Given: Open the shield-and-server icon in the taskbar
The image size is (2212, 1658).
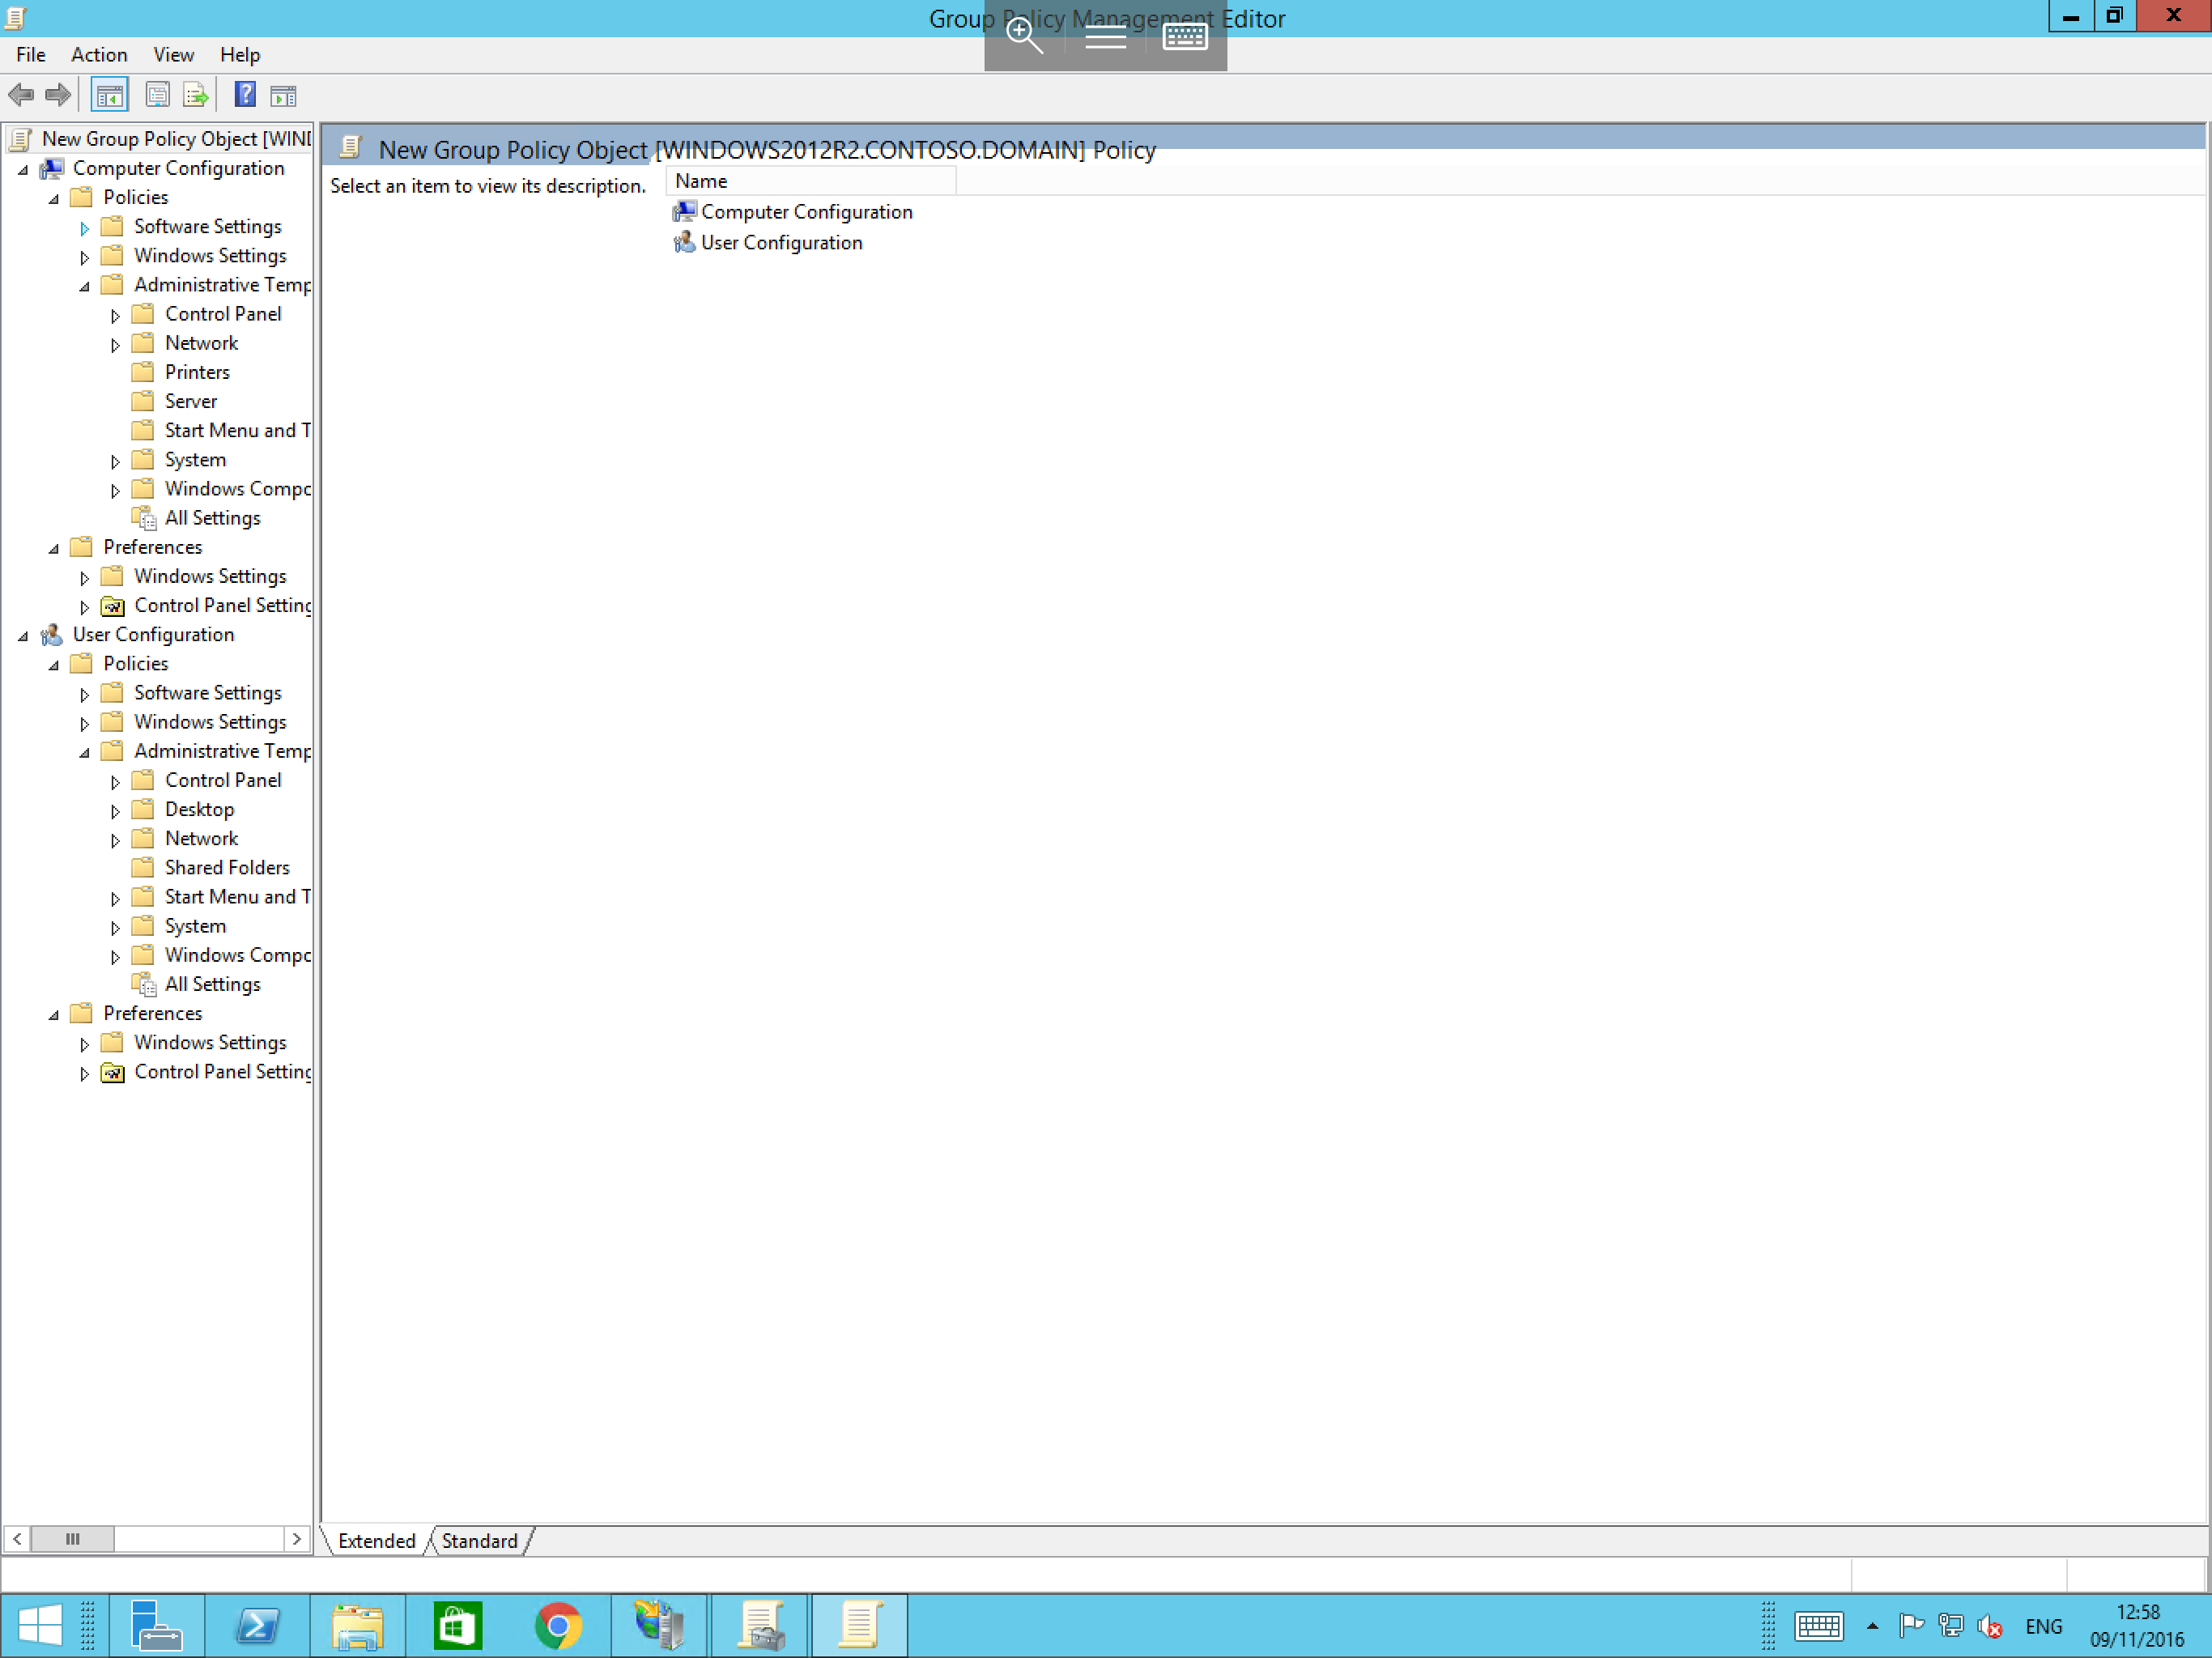Looking at the screenshot, I should click(x=659, y=1625).
